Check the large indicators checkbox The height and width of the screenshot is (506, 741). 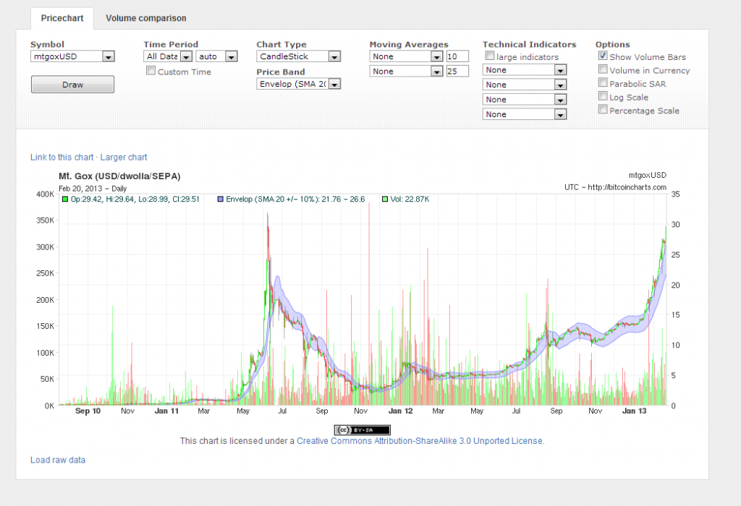[x=490, y=56]
